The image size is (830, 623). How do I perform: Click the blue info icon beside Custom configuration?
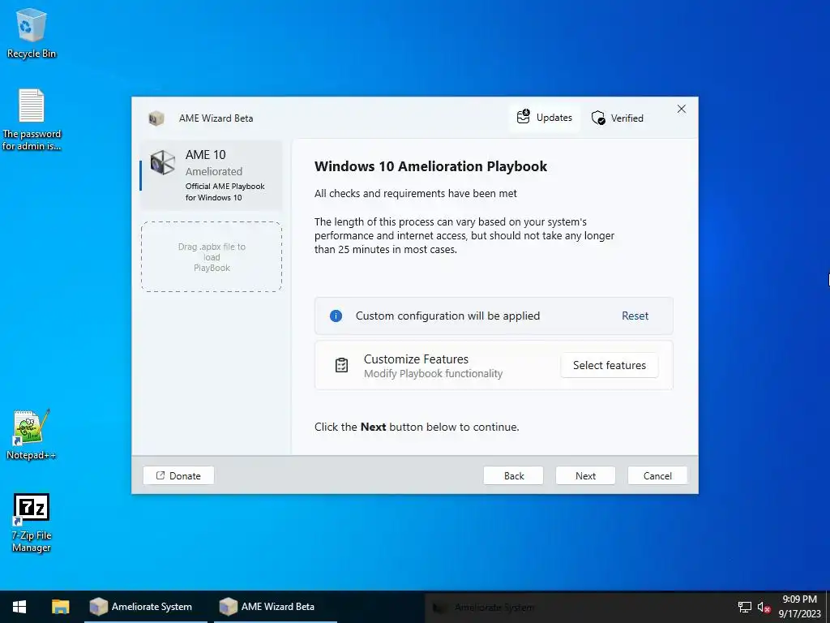pos(336,316)
